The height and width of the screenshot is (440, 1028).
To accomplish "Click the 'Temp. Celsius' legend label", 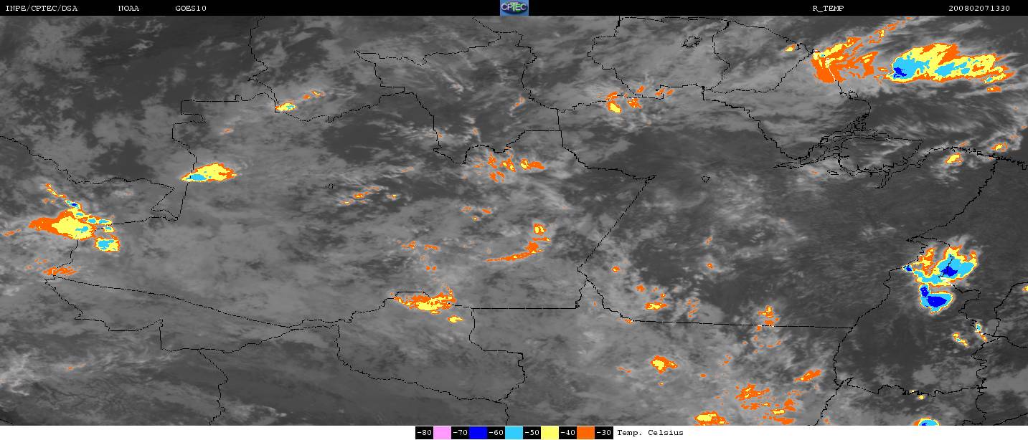I will tap(650, 433).
